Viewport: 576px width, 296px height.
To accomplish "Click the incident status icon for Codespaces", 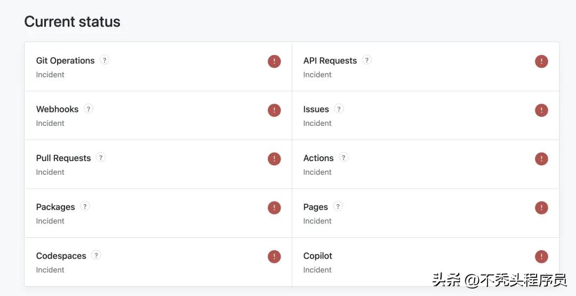I will tap(274, 257).
